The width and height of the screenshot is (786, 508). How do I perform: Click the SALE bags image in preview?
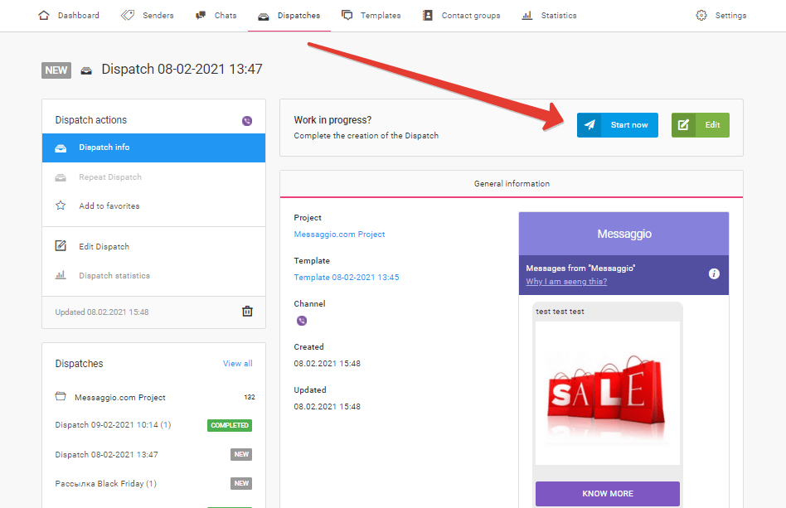tap(608, 394)
